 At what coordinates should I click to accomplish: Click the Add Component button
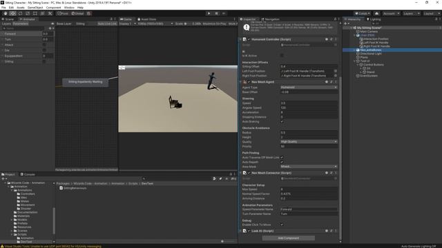click(x=289, y=238)
